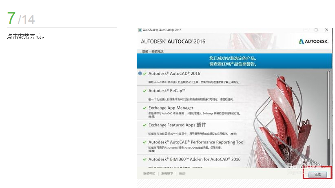Click the checkmark beside BIM 360 Add-in
Screen dimensions: 335x188
[x=144, y=159]
